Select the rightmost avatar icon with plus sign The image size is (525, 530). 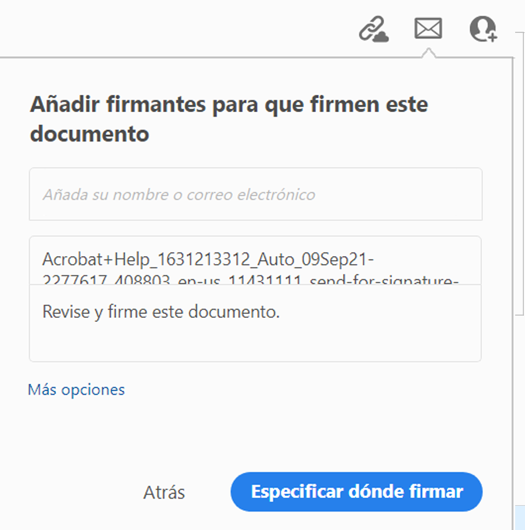tap(483, 29)
